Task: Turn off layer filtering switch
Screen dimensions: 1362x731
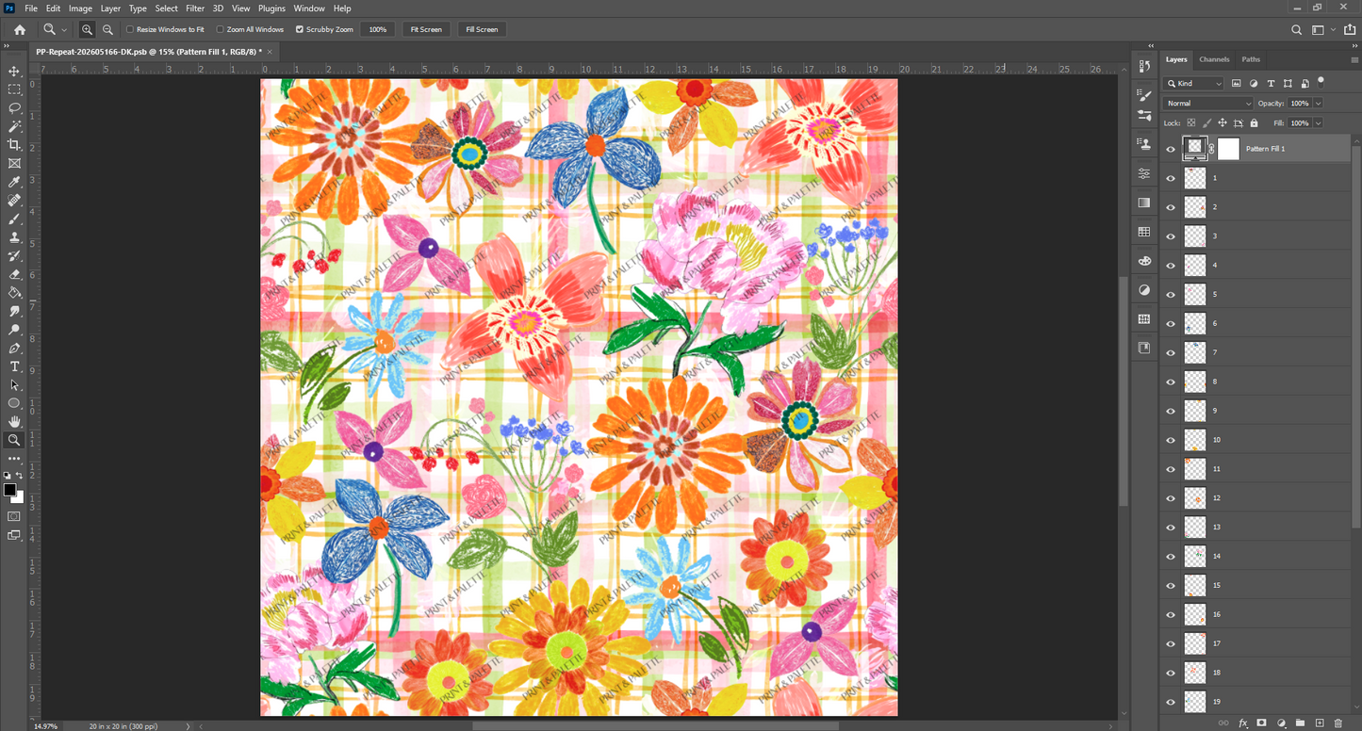Action: click(1321, 82)
